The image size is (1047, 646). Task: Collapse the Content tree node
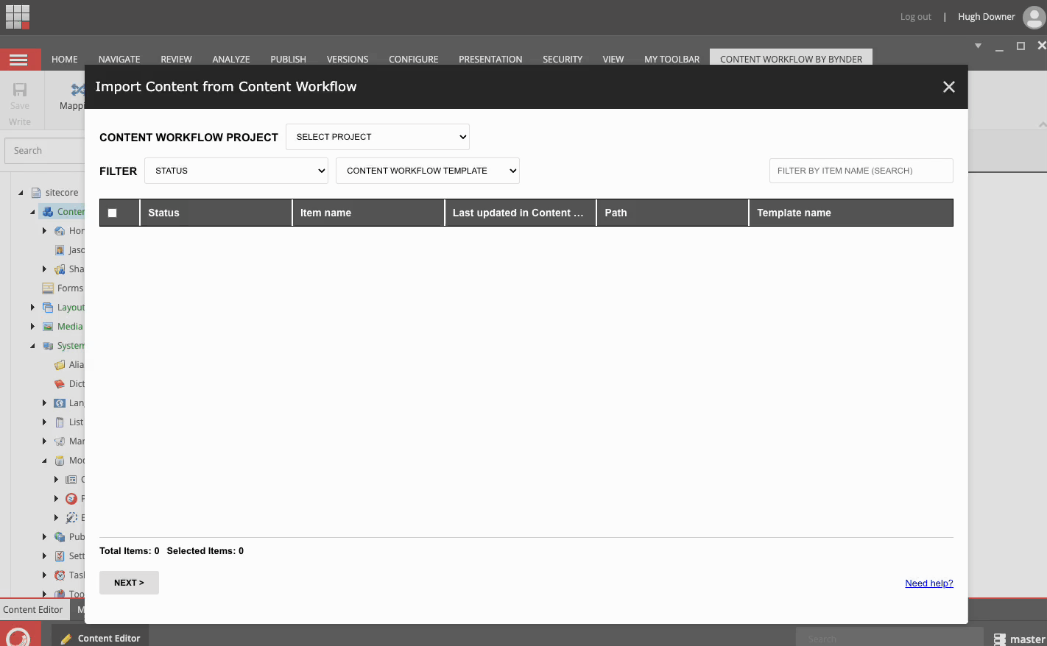click(32, 212)
